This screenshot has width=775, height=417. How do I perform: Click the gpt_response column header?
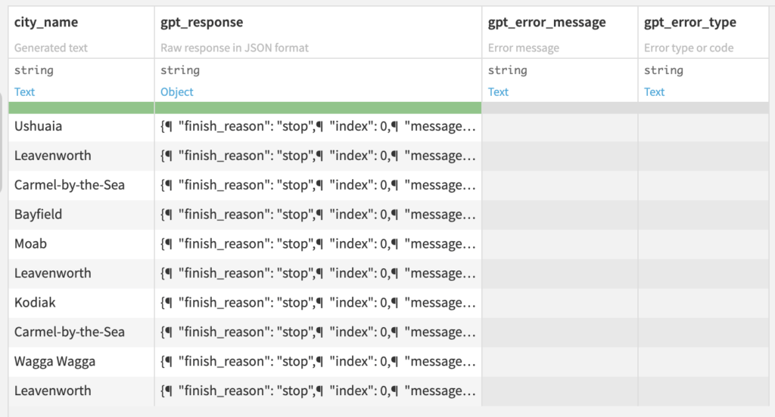tap(202, 23)
